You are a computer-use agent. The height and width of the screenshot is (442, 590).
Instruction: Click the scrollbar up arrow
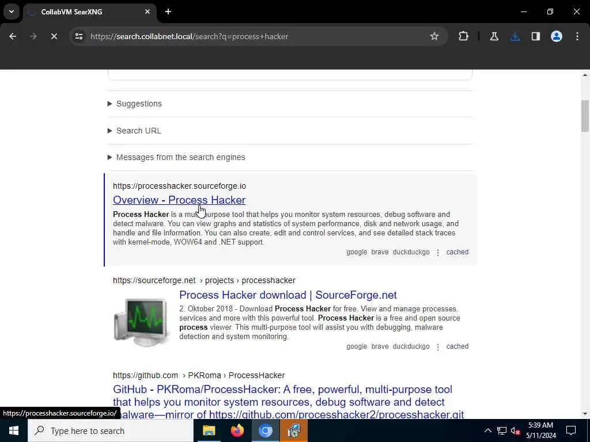[585, 75]
